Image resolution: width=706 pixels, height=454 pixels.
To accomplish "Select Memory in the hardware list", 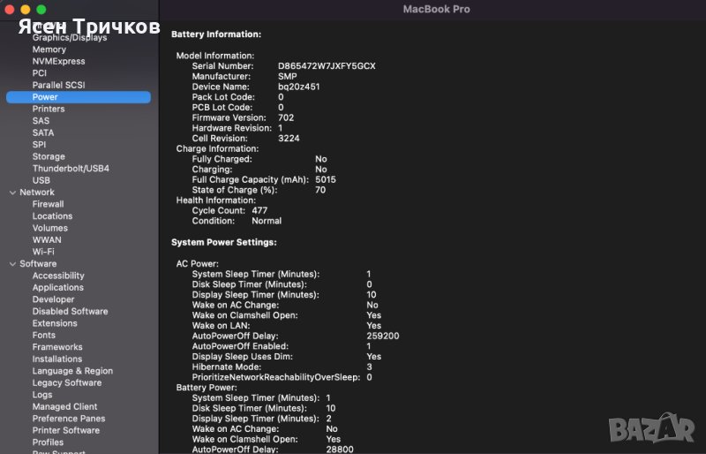I will [x=49, y=49].
